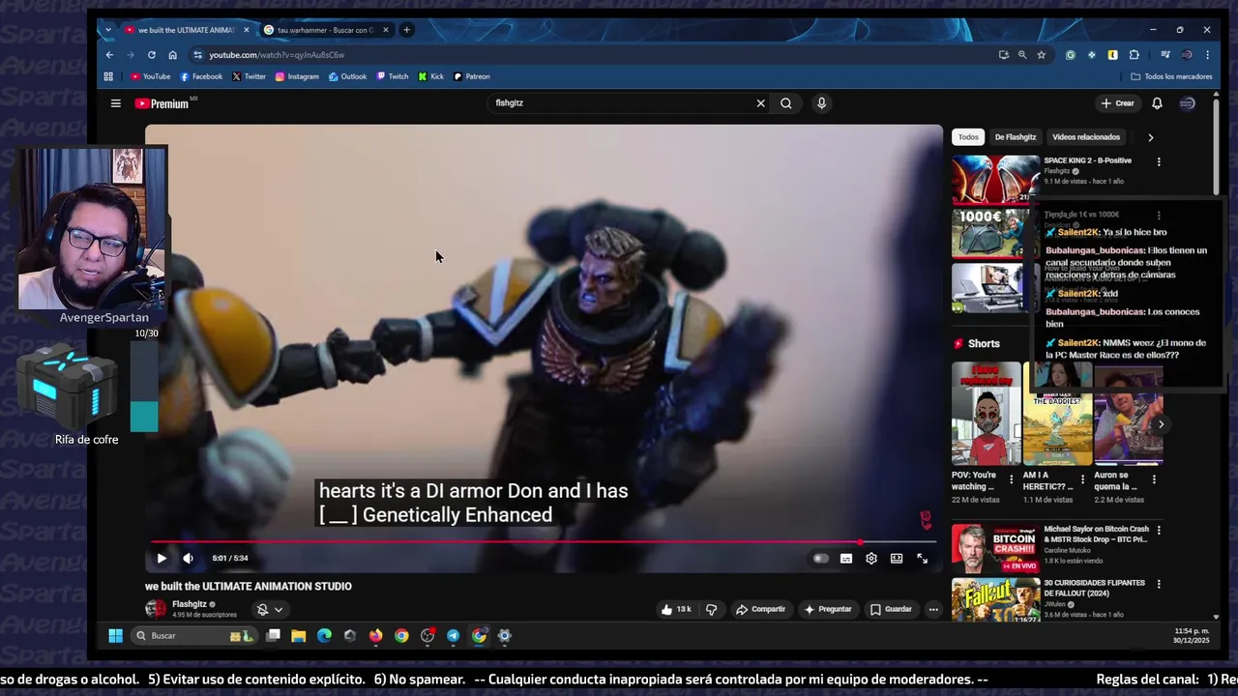Open the player settings gear

(x=871, y=558)
